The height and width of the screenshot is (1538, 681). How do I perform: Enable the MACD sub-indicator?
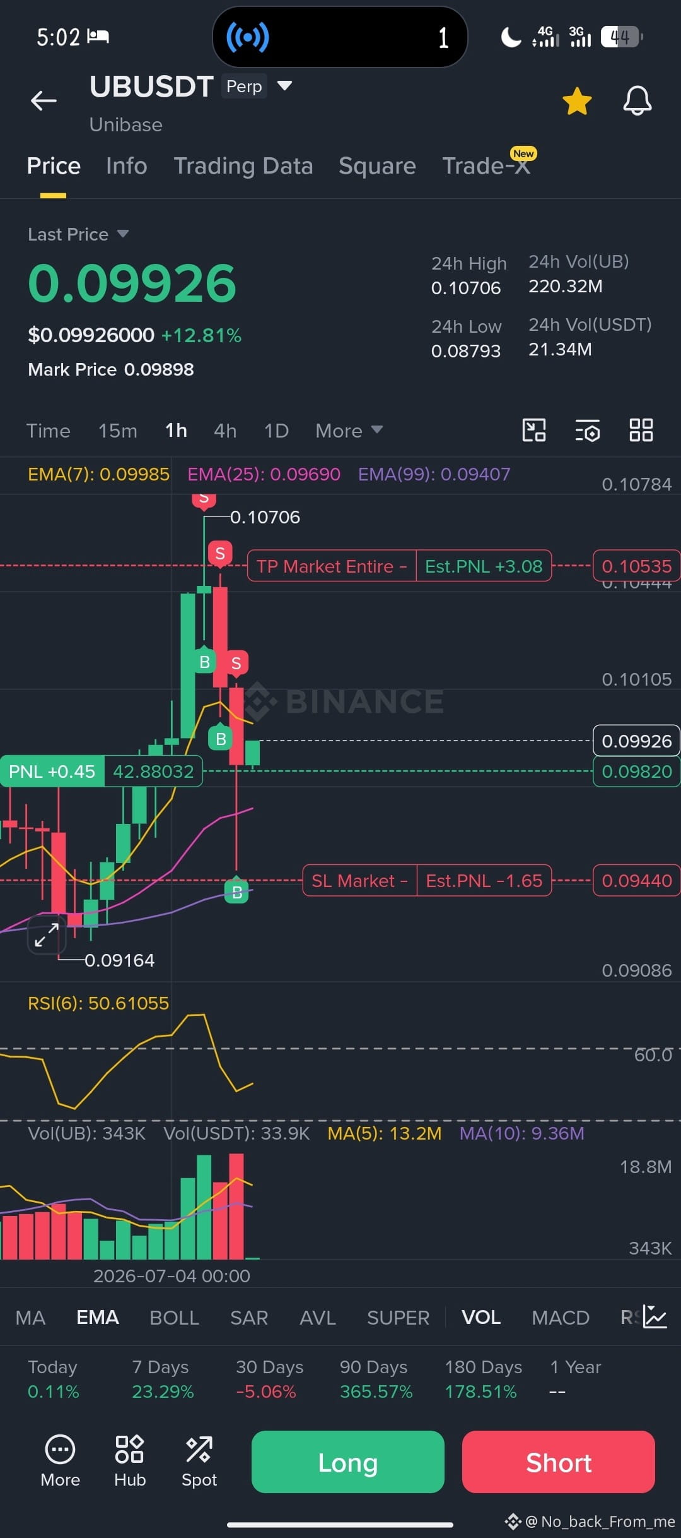pos(561,1318)
